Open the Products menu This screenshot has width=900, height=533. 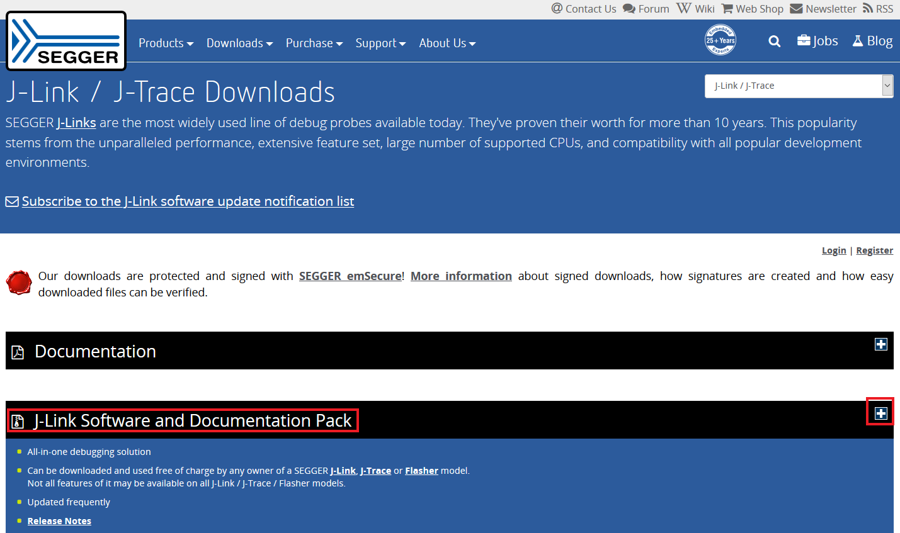[166, 43]
